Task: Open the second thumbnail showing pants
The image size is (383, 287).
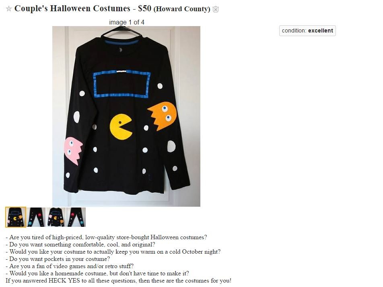Action: 36,217
